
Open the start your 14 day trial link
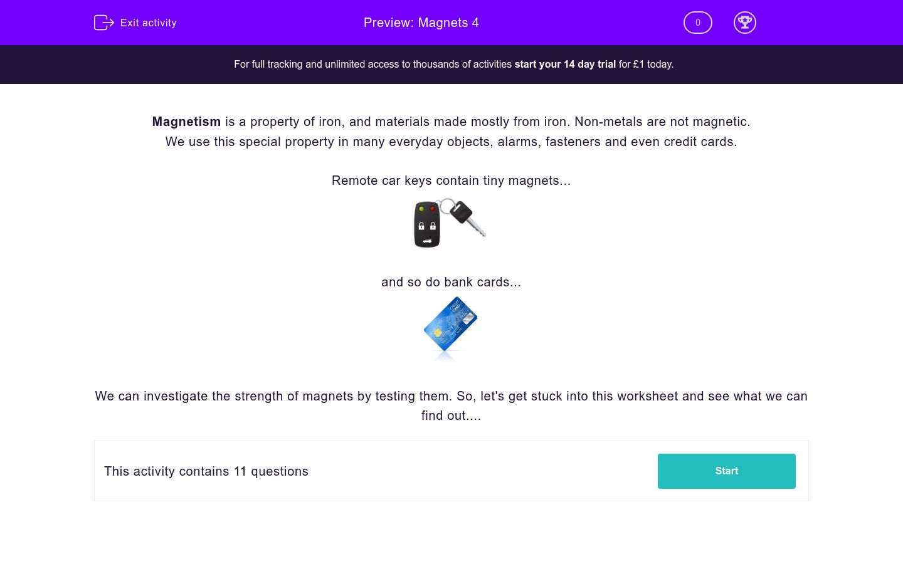click(x=564, y=64)
